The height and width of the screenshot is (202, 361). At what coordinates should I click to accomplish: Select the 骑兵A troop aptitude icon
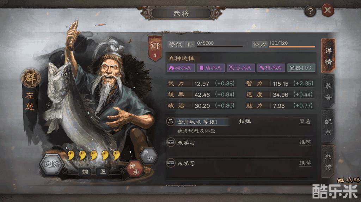(181, 68)
